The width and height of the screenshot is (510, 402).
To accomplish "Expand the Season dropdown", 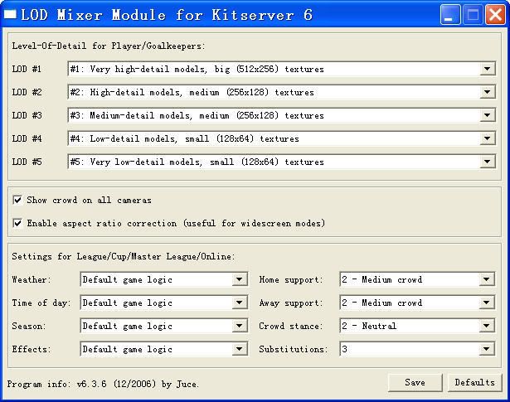I will 239,326.
